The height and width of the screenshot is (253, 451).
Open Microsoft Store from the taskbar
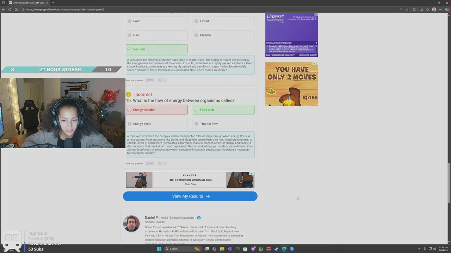tap(245, 249)
